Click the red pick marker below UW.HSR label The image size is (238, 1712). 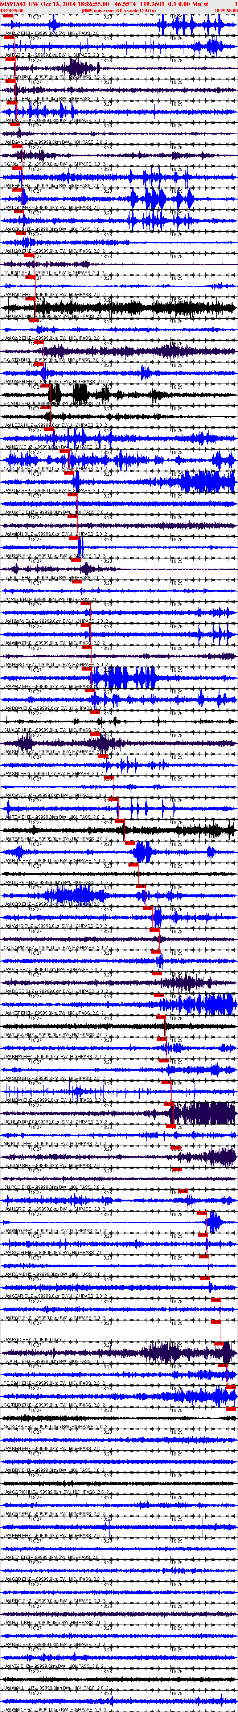pyautogui.click(x=201, y=1213)
